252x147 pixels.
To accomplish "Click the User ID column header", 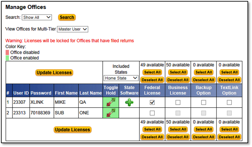I will point(21,93).
